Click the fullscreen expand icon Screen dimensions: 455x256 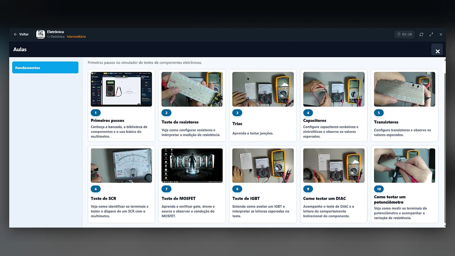[x=431, y=34]
